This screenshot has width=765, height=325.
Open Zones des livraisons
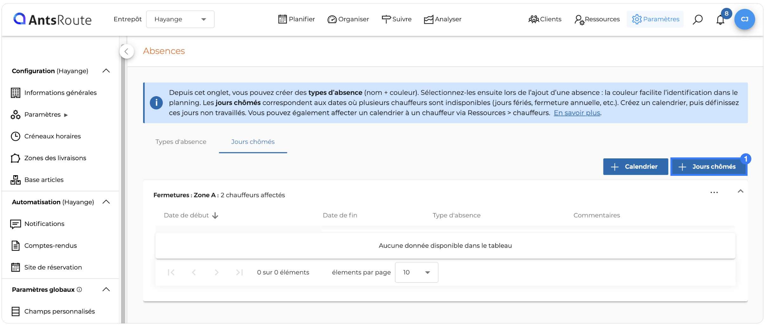55,158
